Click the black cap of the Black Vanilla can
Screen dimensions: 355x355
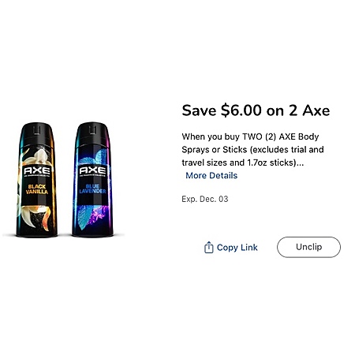[37, 130]
